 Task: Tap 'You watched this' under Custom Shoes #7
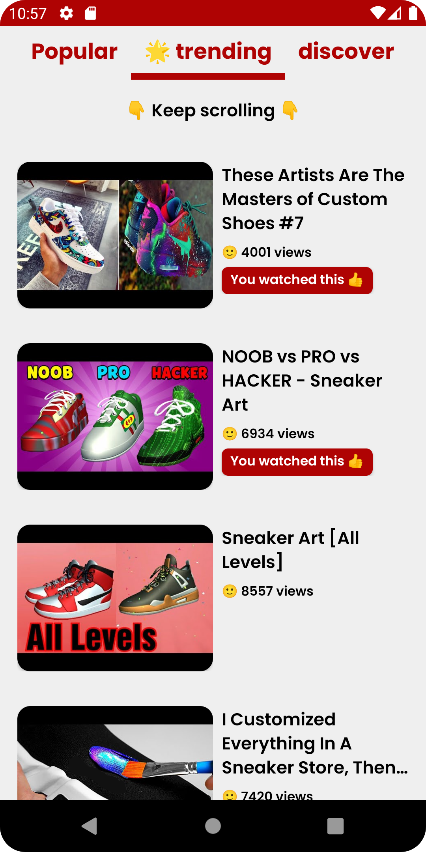(x=297, y=280)
